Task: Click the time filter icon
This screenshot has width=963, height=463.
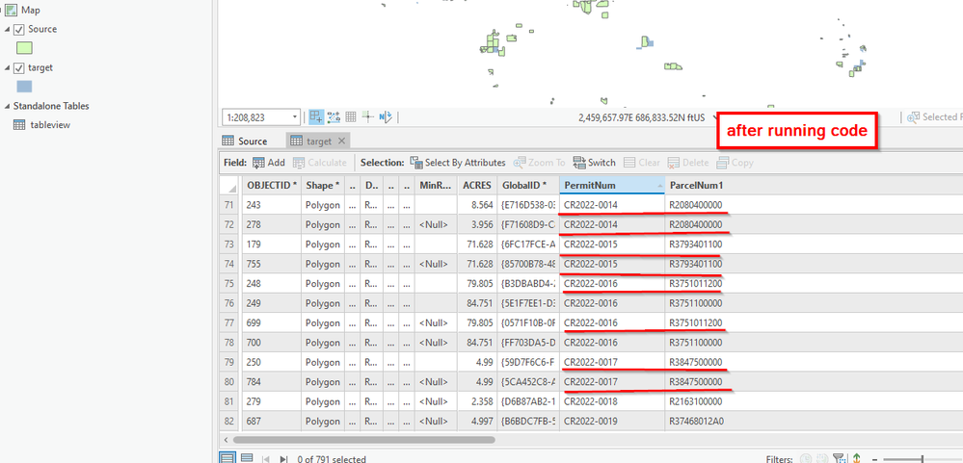Action: click(805, 459)
